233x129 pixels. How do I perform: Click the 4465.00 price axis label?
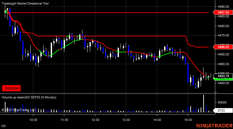tap(223, 55)
